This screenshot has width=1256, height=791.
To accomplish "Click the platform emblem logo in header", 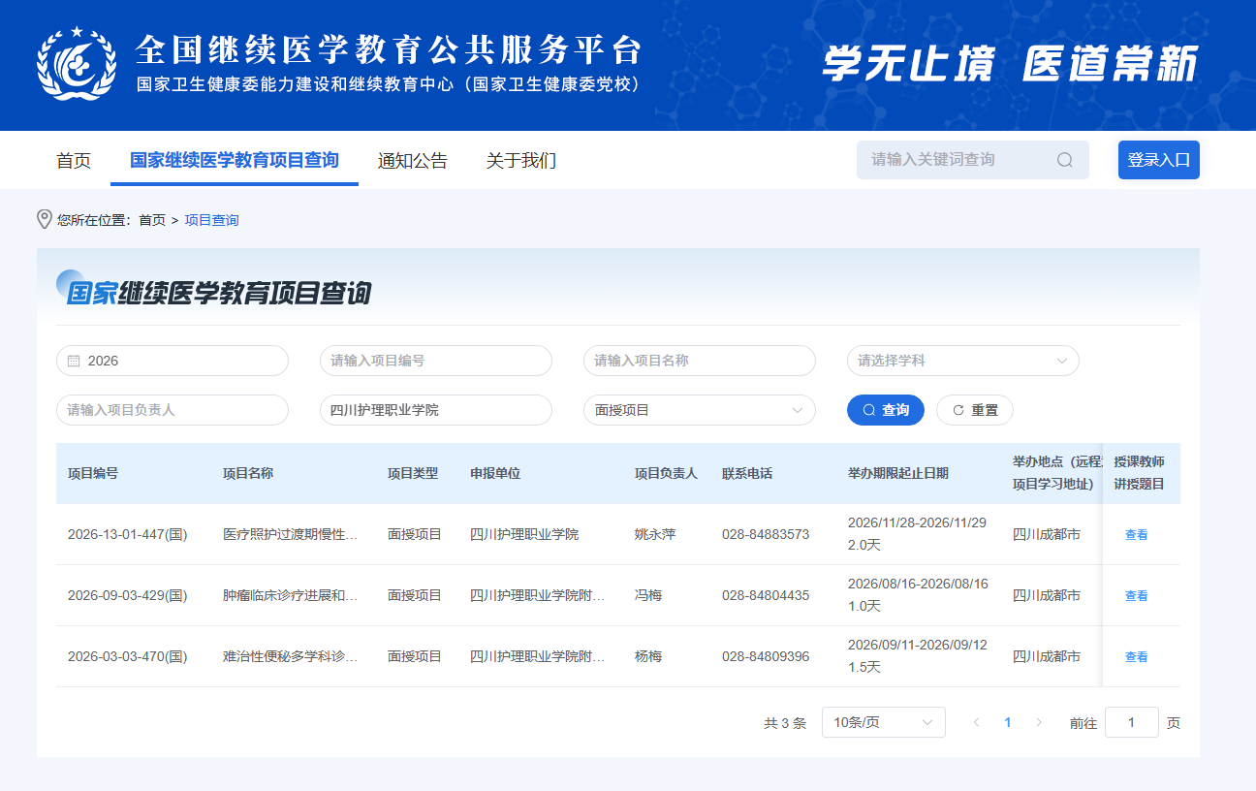I will (x=75, y=64).
